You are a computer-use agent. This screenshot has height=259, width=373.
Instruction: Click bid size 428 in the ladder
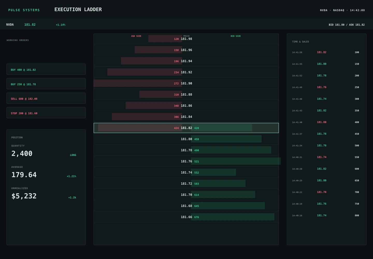tap(197, 128)
